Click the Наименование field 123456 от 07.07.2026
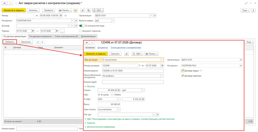This screenshot has height=132, width=258. 133,71
